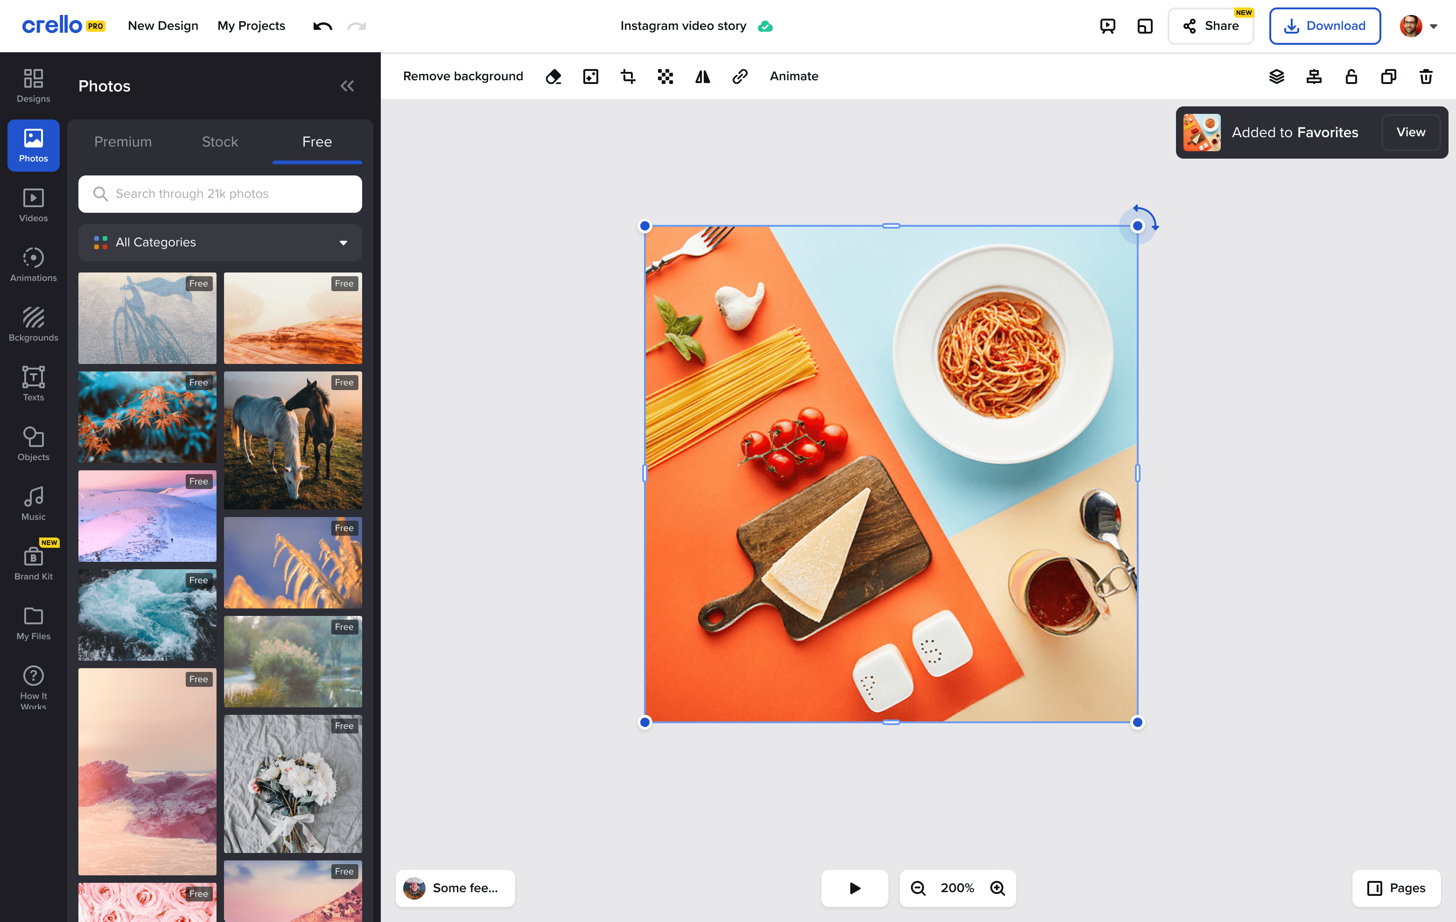
Task: Click View in the Favorites notification
Action: coord(1410,133)
